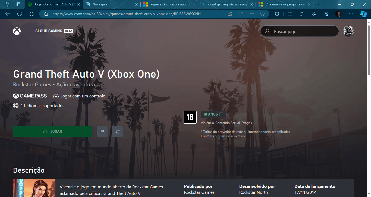371x197 pixels.
Task: Add this page to favorites star icon
Action: click(262, 14)
